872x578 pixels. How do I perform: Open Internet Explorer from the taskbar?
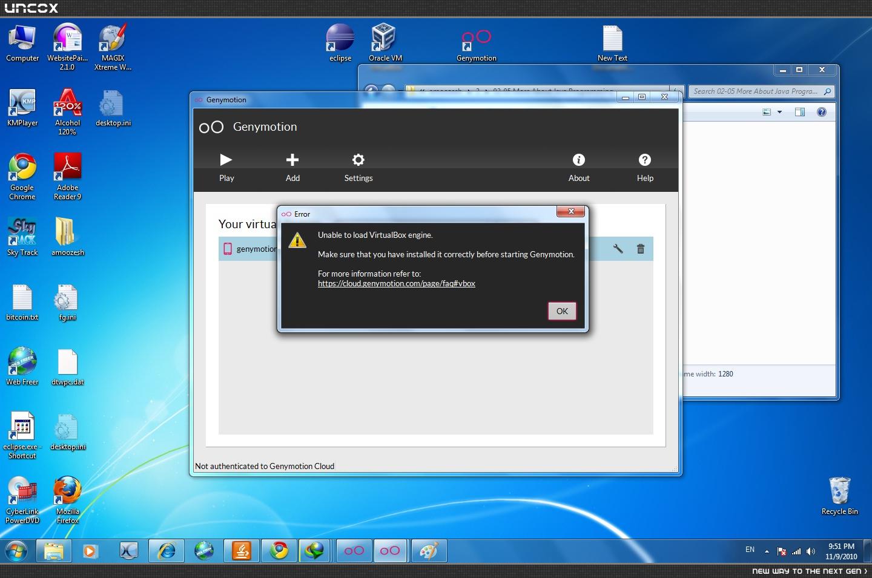coord(166,551)
